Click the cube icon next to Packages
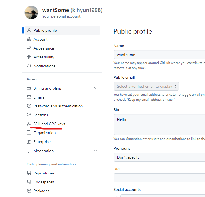The image size is (205, 197). coord(29,191)
